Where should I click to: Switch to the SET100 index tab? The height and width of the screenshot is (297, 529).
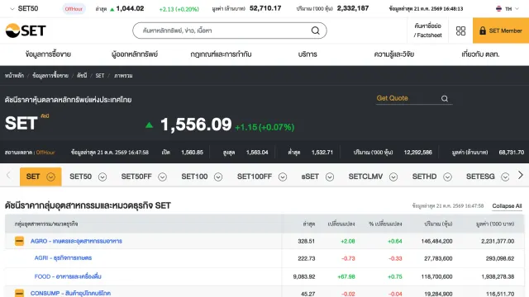click(x=194, y=177)
